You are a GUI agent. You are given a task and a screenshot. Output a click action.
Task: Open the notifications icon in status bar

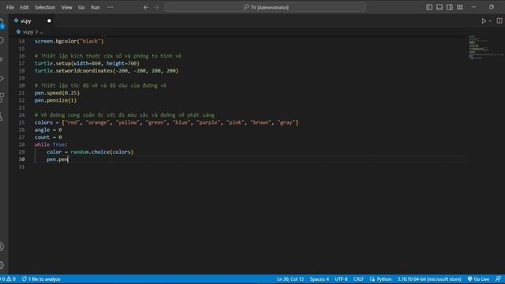click(x=498, y=279)
